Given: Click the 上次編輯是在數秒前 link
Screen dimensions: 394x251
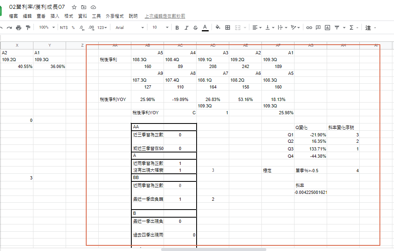Looking at the screenshot, I should [x=165, y=16].
